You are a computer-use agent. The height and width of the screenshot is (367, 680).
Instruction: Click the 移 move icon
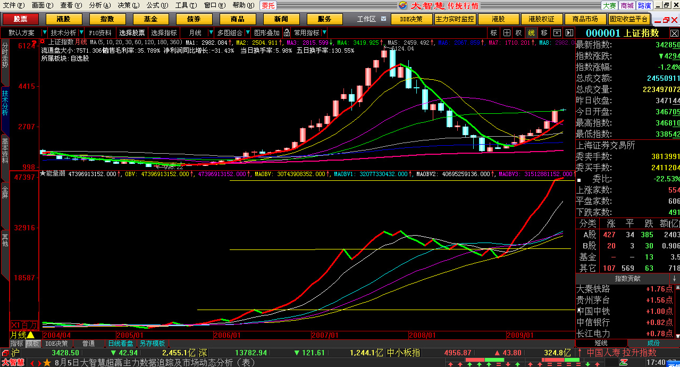544,33
